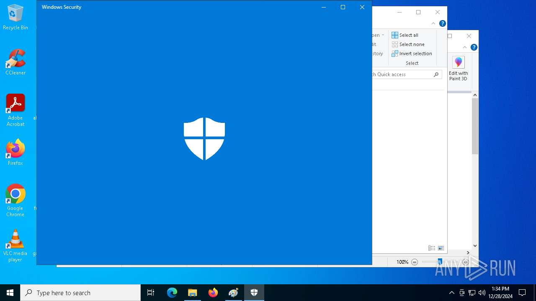The height and width of the screenshot is (301, 536).
Task: Collapse the File Explorer ribbon chevron
Action: (x=433, y=23)
